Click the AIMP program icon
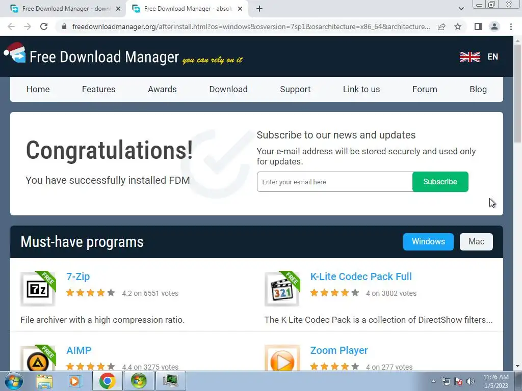Viewport: 522px width, 391px height. [x=38, y=358]
